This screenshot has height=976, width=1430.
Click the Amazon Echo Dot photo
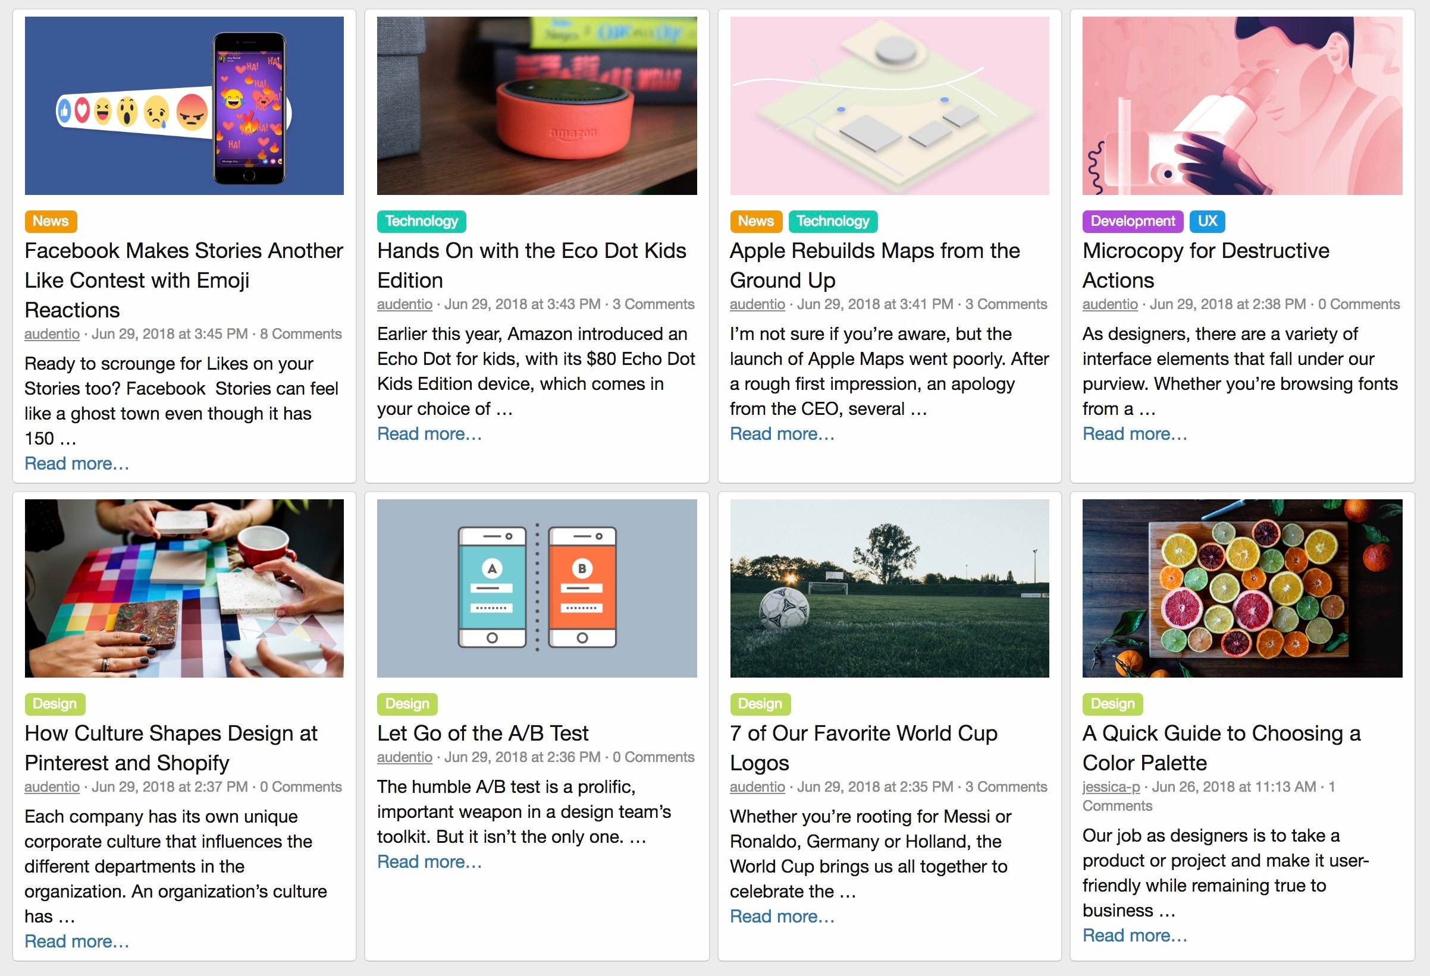pos(537,106)
